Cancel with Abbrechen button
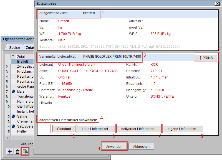 [x=141, y=146]
